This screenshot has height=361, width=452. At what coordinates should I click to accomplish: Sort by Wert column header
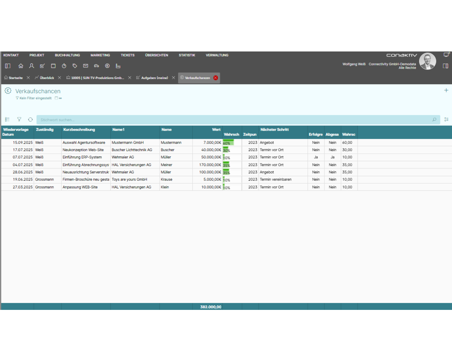coord(208,132)
